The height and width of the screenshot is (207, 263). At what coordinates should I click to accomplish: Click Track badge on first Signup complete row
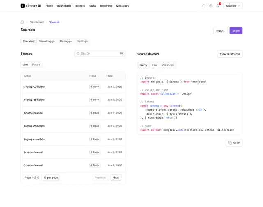click(x=95, y=86)
